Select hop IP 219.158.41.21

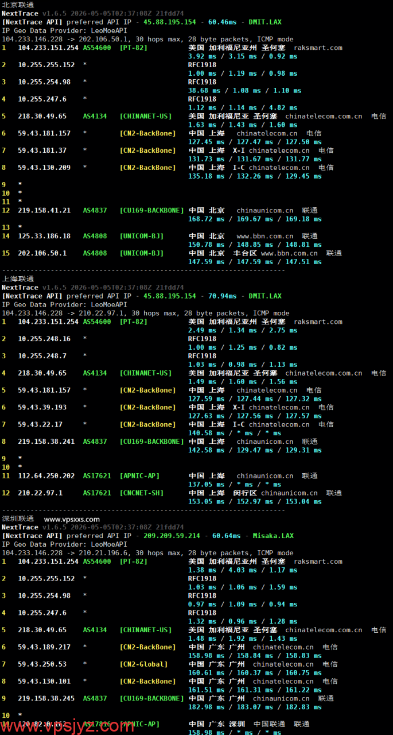point(44,211)
